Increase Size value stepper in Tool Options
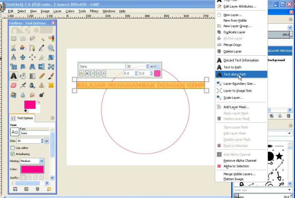 [x=42, y=140]
